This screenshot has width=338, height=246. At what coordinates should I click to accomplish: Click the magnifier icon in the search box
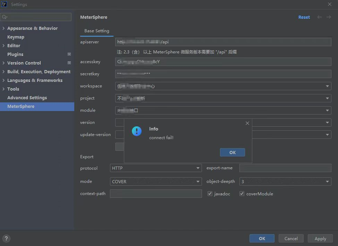4,17
